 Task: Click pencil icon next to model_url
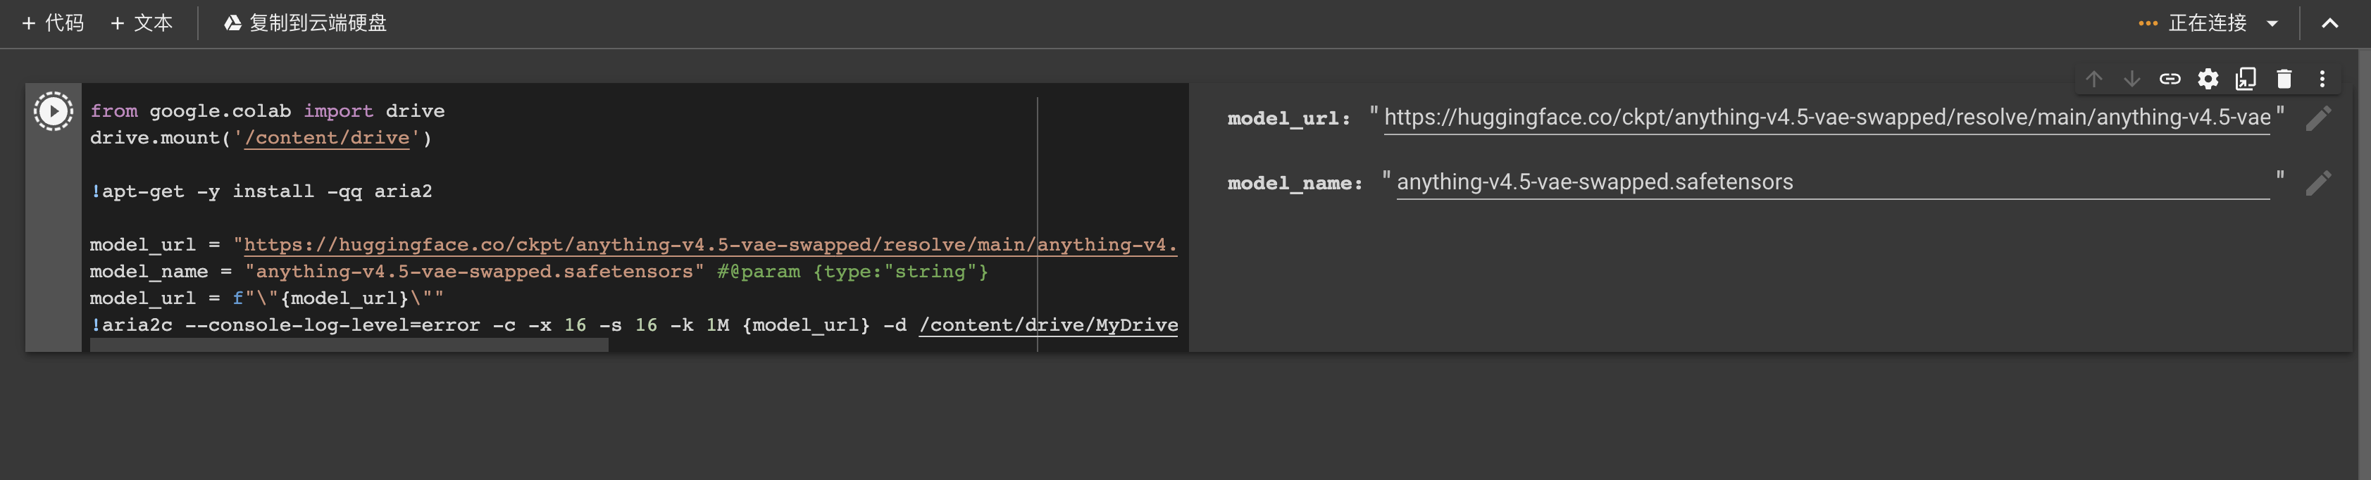click(x=2317, y=119)
